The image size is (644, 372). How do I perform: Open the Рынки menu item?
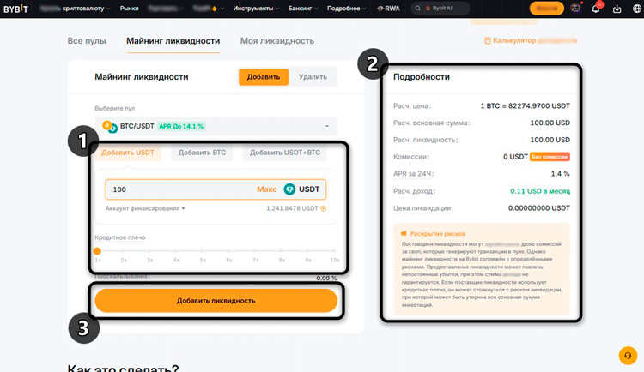pyautogui.click(x=129, y=9)
